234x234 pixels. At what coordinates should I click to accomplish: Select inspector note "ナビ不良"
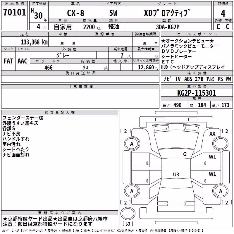point(11,134)
